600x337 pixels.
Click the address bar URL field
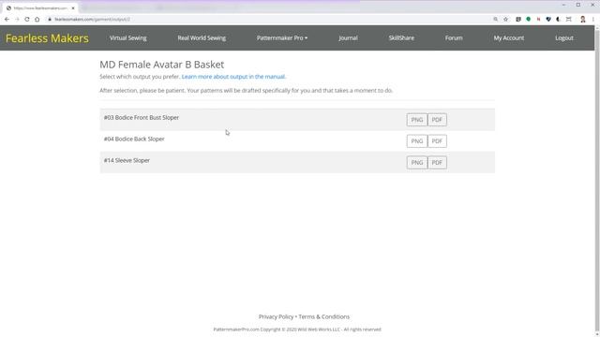[268, 19]
